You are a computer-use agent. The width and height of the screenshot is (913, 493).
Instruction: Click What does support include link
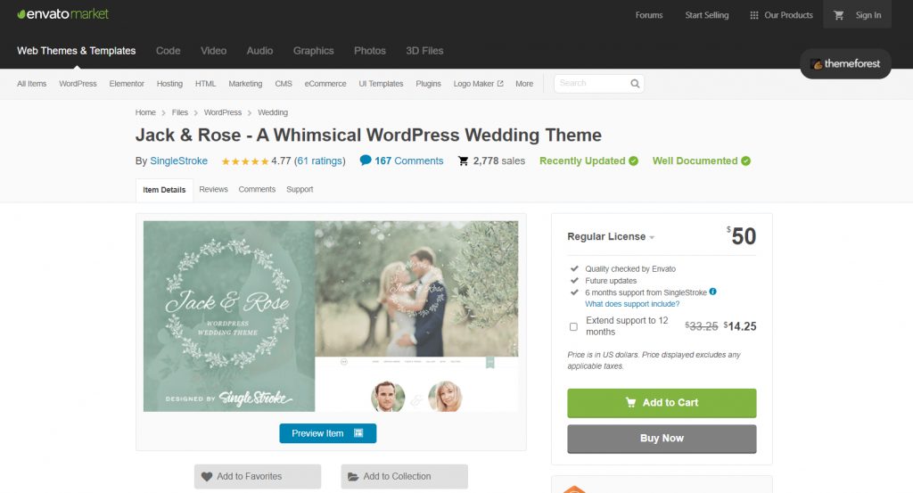click(x=632, y=304)
